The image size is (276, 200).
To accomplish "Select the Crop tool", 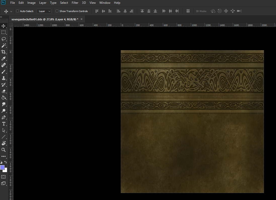I will 4,52.
